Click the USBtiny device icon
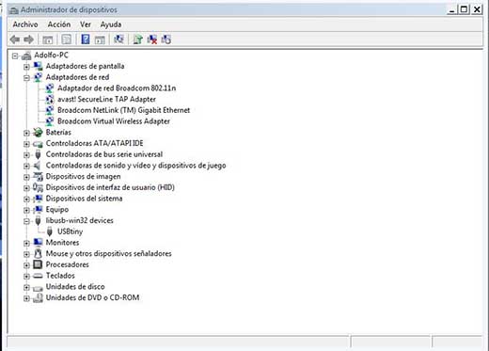 point(49,231)
